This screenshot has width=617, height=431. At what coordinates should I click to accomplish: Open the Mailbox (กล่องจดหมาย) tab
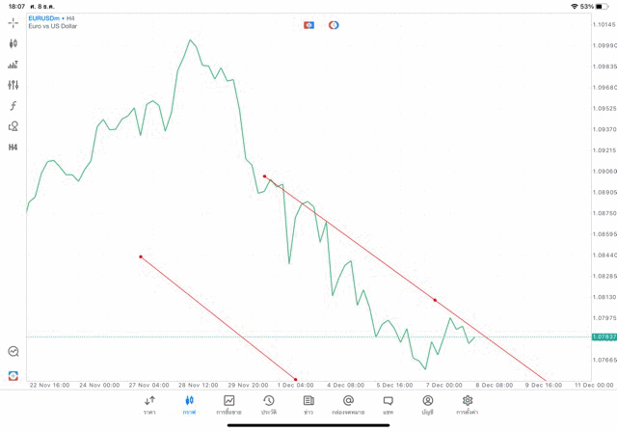(x=348, y=404)
